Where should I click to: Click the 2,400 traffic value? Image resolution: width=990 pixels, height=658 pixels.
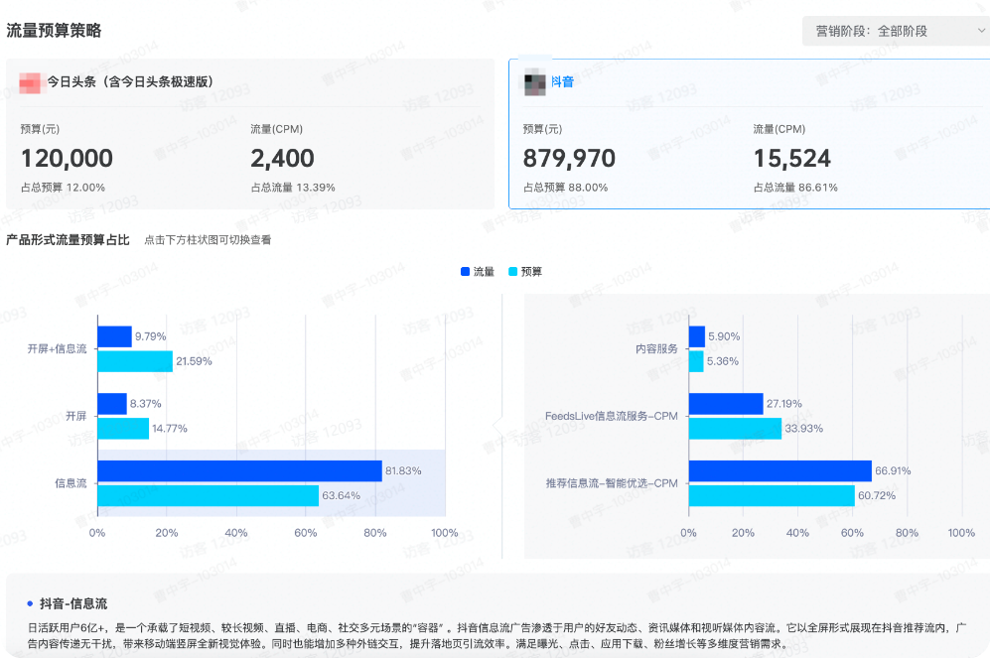point(282,159)
